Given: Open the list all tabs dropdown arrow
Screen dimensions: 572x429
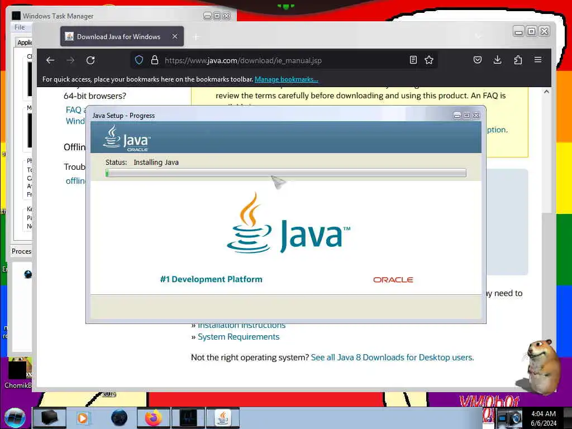Looking at the screenshot, I should click(478, 36).
